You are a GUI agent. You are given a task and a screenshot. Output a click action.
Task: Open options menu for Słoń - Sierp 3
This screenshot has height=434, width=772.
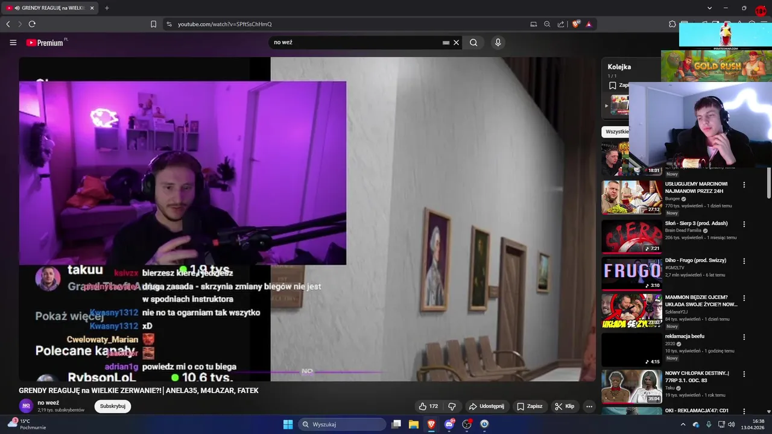(x=744, y=224)
